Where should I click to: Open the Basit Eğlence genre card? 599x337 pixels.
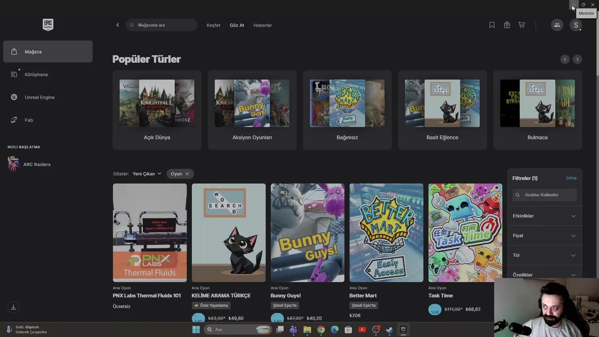pos(442,110)
